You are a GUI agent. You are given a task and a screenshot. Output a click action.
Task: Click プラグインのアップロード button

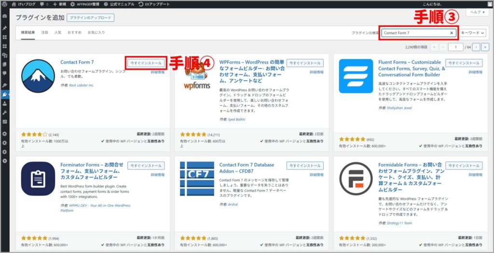[90, 18]
